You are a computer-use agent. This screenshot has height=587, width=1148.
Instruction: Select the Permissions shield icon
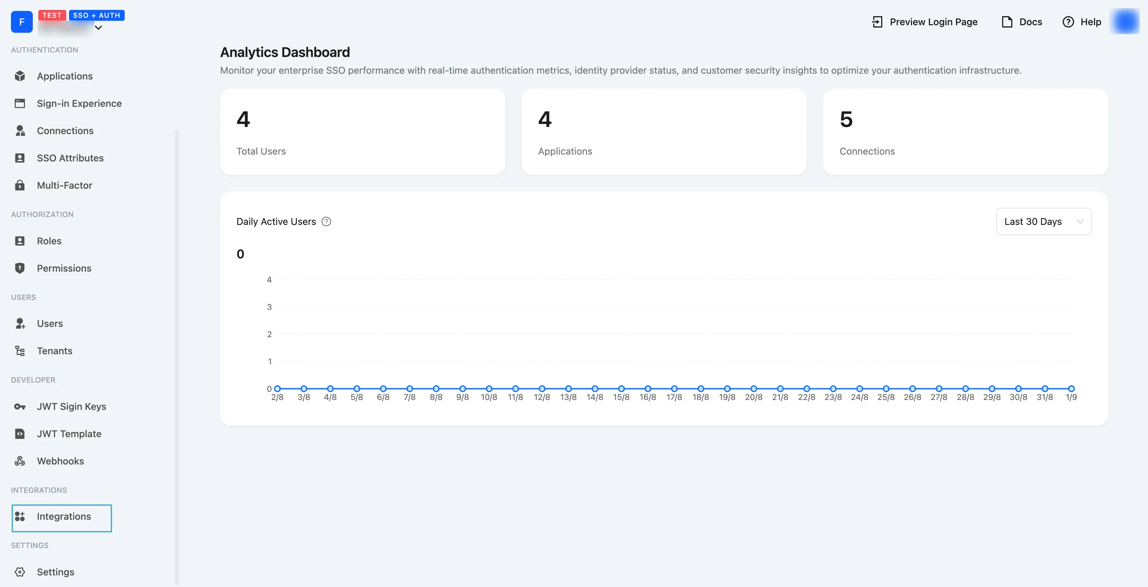pyautogui.click(x=20, y=268)
